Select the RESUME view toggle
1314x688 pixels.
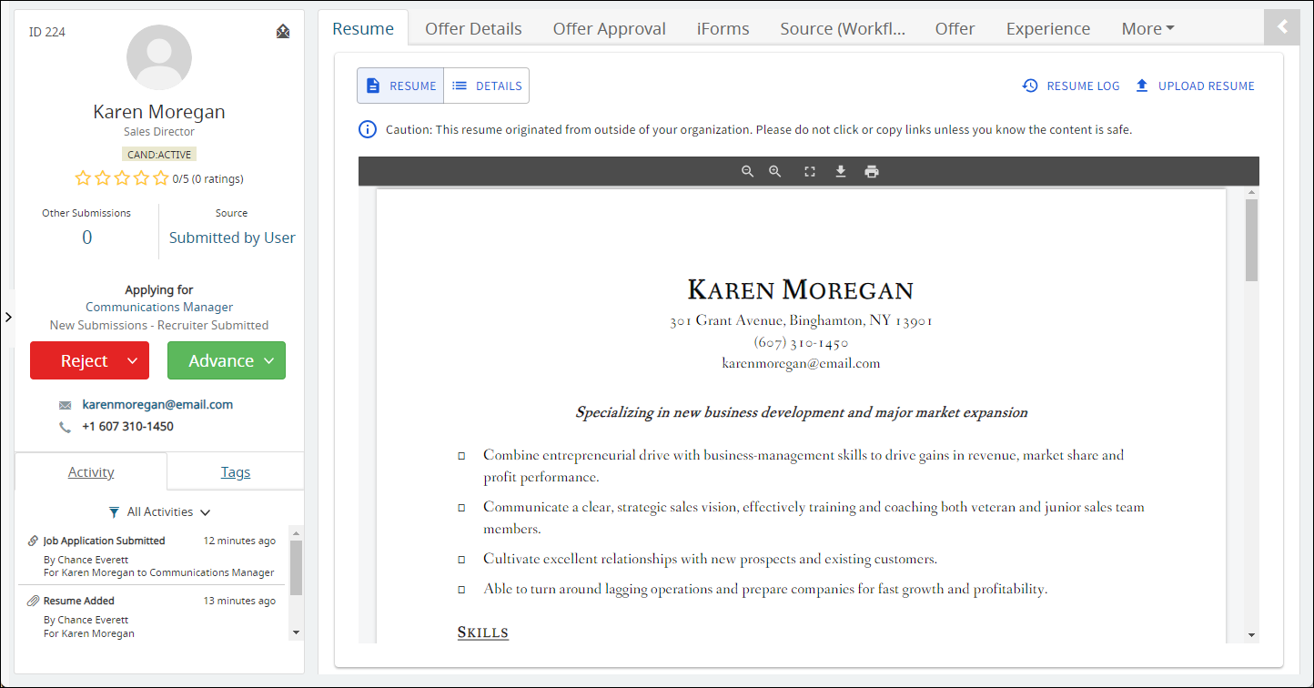[x=400, y=86]
